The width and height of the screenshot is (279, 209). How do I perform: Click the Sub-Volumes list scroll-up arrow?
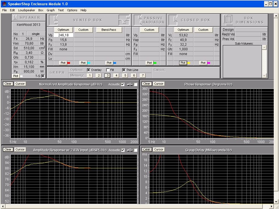click(x=264, y=47)
